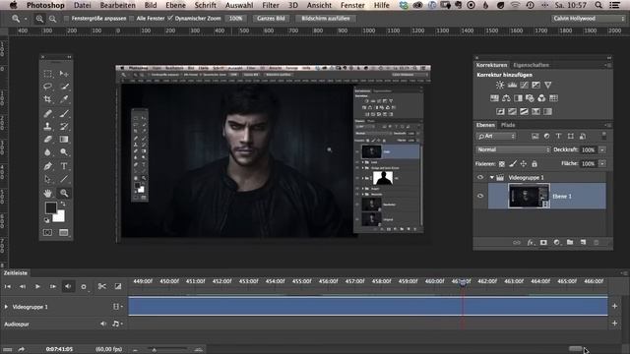Open the Ebene menu
Viewport: 630px width, 354px height.
click(175, 5)
